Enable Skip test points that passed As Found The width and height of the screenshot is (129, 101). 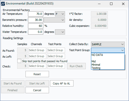click(19, 61)
